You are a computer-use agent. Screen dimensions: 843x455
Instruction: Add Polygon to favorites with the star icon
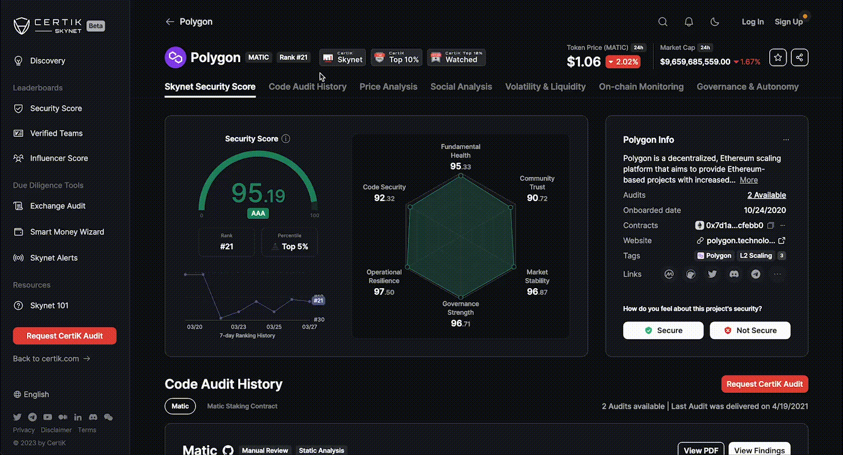coord(778,57)
